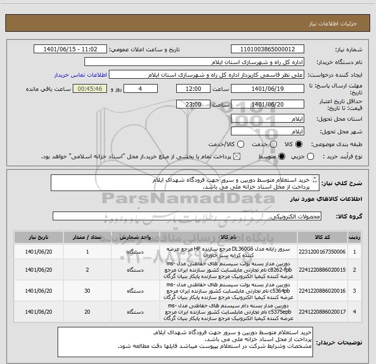Click the price validity date 1401/06/20 field
Viewport: 376px width, 364px height.
268,105
